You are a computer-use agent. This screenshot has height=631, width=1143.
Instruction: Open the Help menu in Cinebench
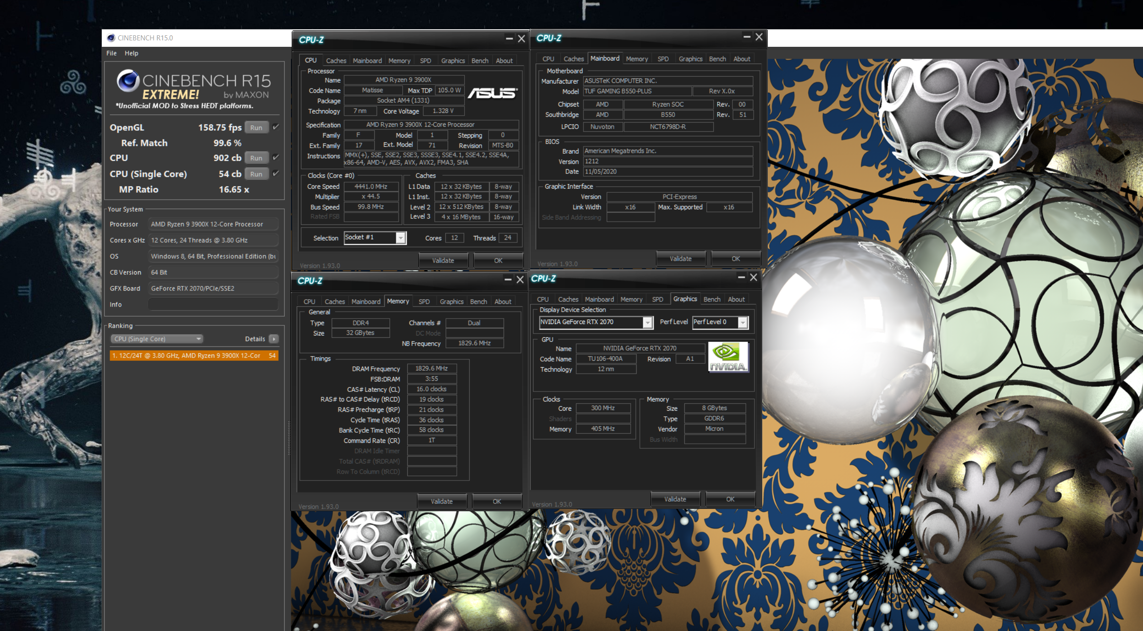click(131, 53)
